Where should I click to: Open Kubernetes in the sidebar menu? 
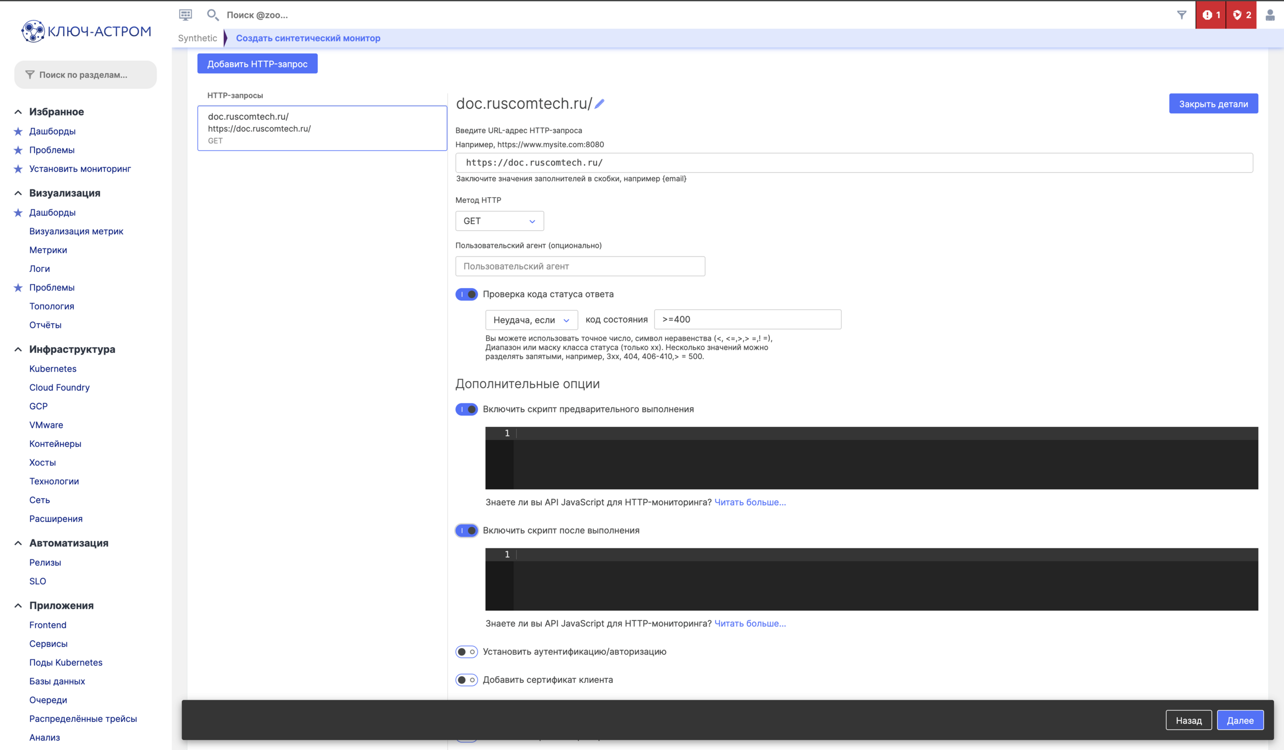tap(53, 368)
